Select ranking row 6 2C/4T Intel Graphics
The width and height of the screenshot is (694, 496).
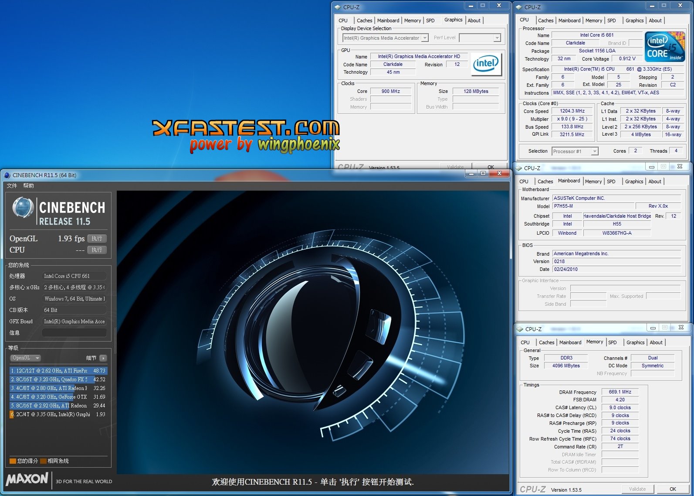click(x=58, y=414)
